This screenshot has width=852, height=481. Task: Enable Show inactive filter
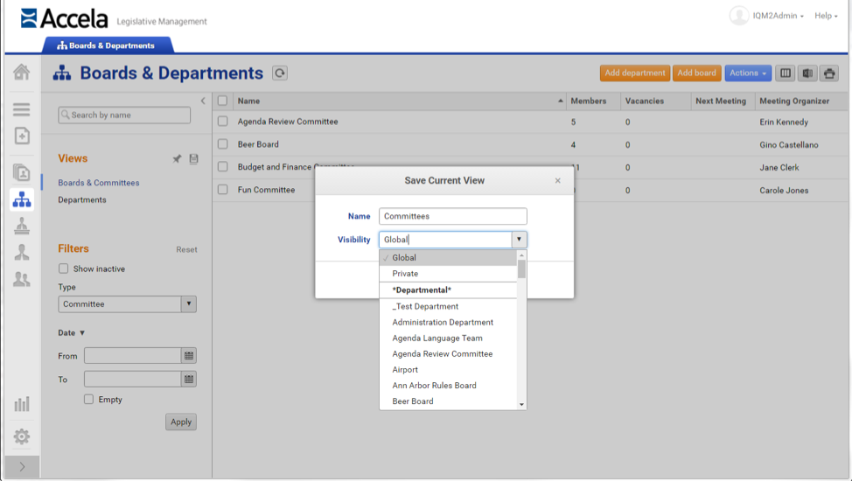click(x=64, y=268)
